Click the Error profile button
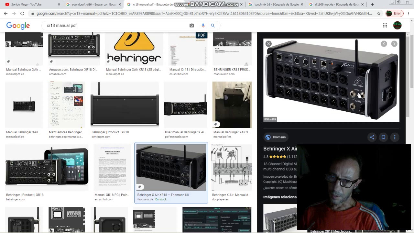The height and width of the screenshot is (233, 414). pyautogui.click(x=394, y=14)
